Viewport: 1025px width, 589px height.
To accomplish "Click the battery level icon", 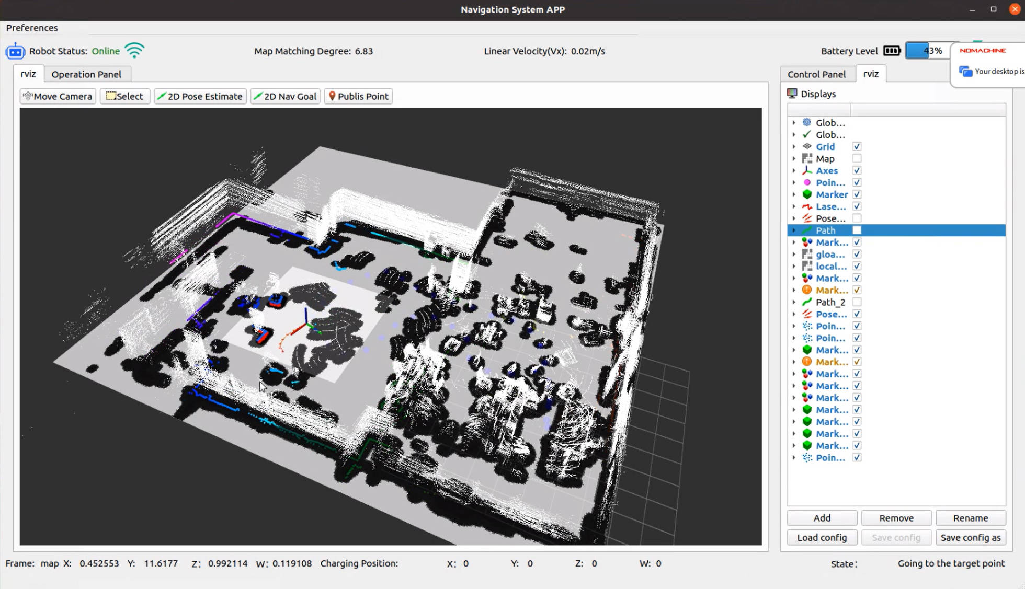I will [892, 51].
